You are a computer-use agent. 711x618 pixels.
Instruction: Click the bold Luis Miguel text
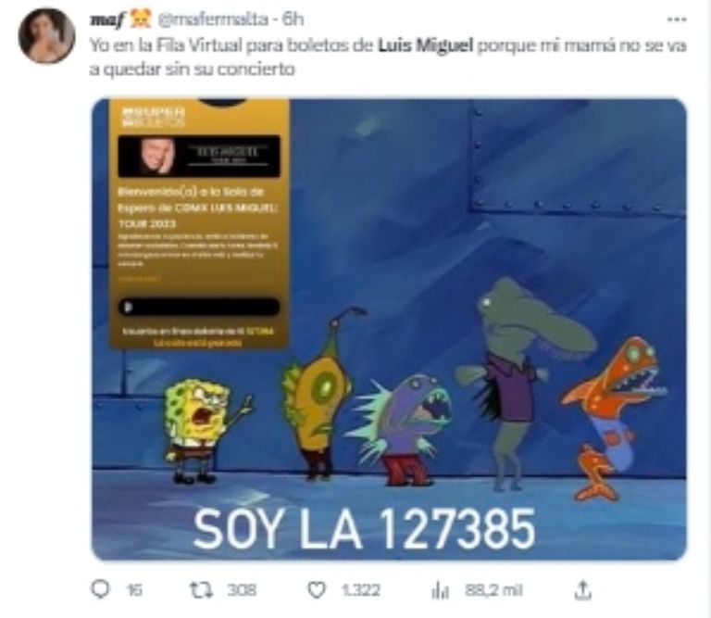pos(425,45)
